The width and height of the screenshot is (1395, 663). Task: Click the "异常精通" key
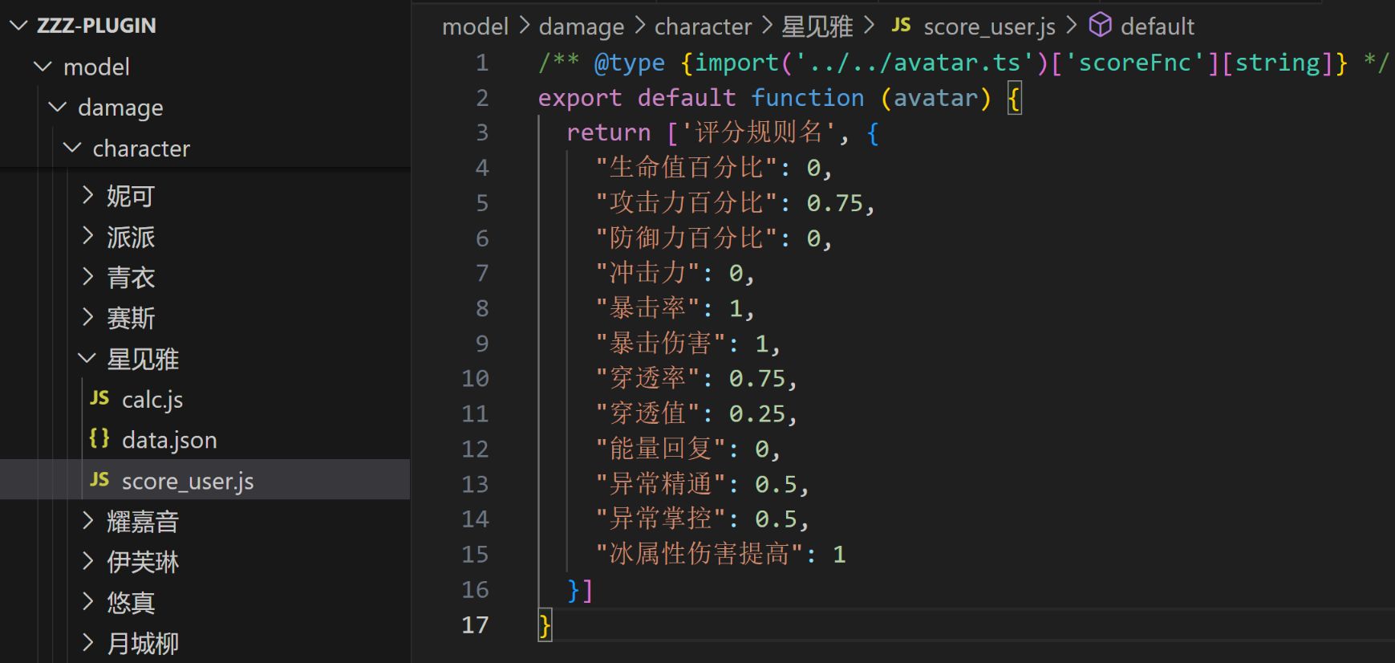coord(661,484)
